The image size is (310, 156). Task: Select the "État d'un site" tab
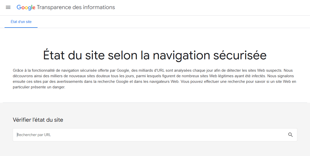[21, 22]
